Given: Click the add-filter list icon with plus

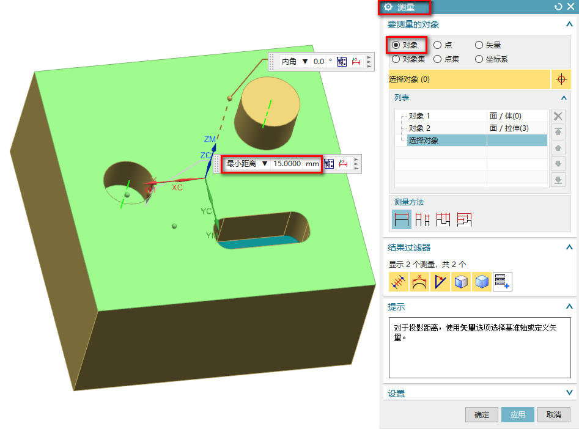Looking at the screenshot, I should 502,282.
